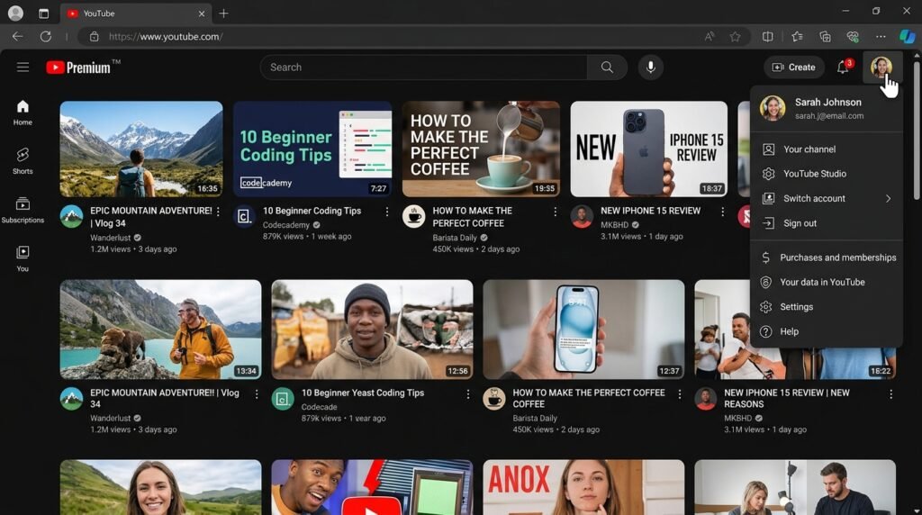
Task: Play How To Make Perfect Coffee 19:55 thumbnail
Action: click(481, 149)
